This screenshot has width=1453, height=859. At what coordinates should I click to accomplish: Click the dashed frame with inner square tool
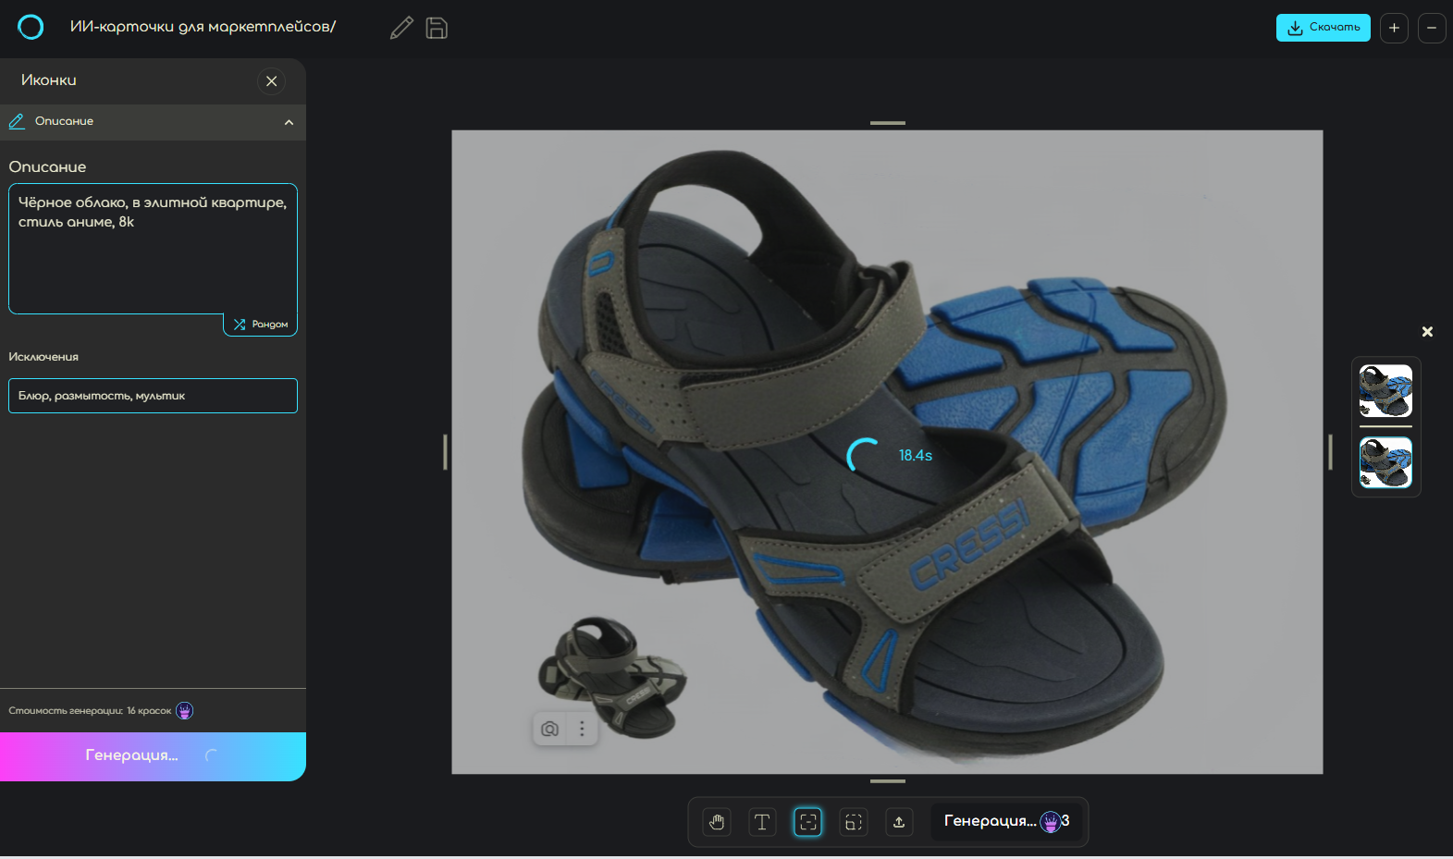[x=854, y=821]
